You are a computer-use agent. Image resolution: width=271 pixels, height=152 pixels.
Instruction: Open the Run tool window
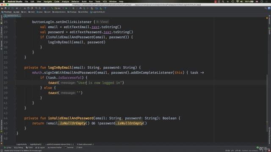point(8,148)
